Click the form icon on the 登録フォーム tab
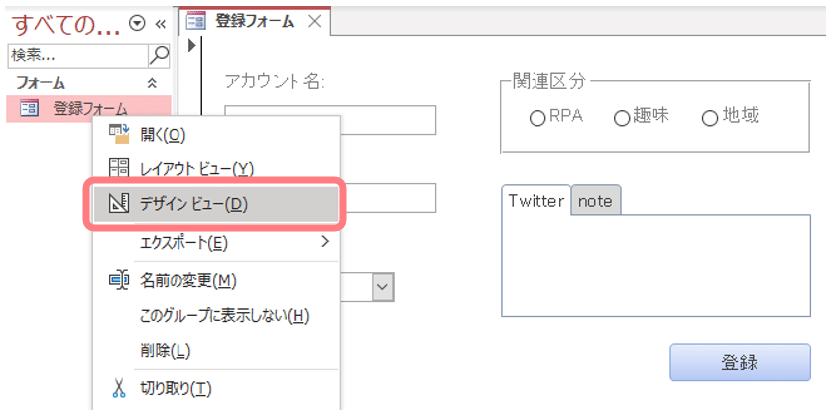The image size is (832, 416). pyautogui.click(x=196, y=21)
